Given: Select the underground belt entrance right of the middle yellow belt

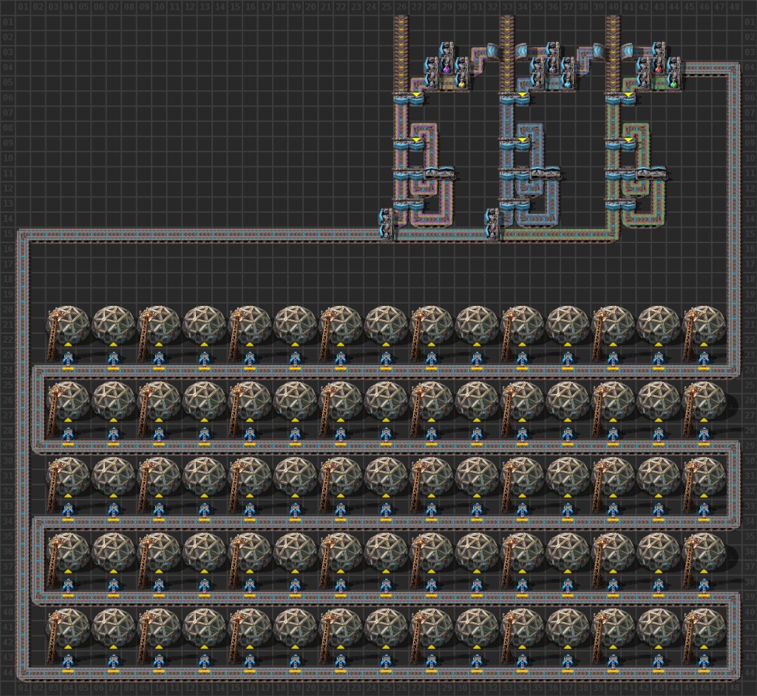Looking at the screenshot, I should tap(523, 51).
